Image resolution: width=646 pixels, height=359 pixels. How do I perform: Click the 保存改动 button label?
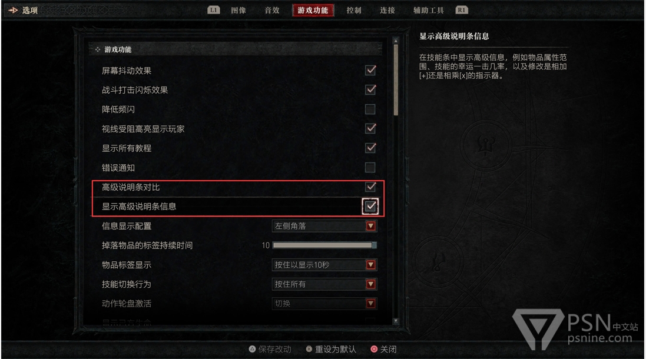[x=274, y=349]
